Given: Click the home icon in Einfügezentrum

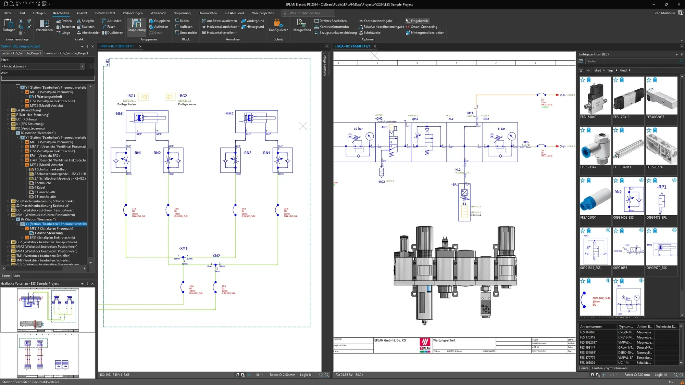Looking at the screenshot, I should coord(581,70).
